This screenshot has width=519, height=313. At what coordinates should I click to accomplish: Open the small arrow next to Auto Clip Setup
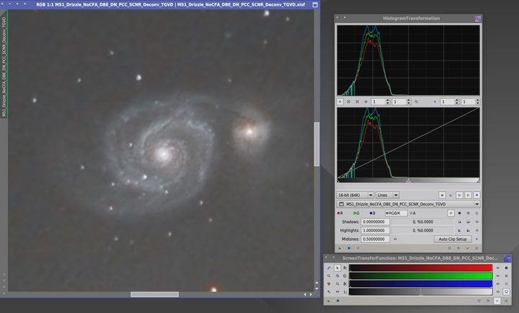(476, 239)
